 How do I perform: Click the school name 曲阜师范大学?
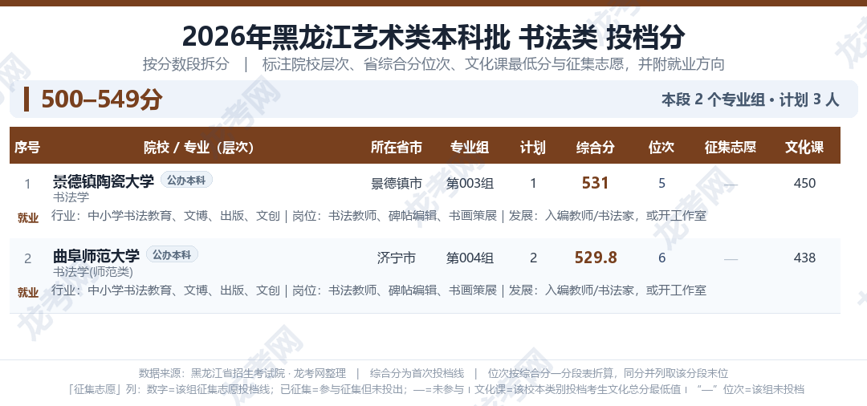pos(96,256)
